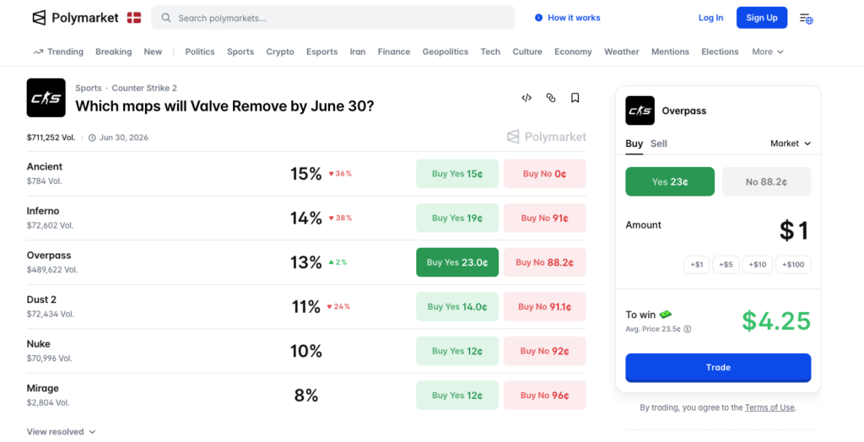864x442 pixels.
Task: Open the Tech category
Action: 490,51
